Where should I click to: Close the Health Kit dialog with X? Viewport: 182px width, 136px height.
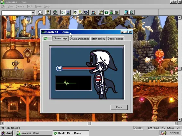pyautogui.click(x=130, y=32)
